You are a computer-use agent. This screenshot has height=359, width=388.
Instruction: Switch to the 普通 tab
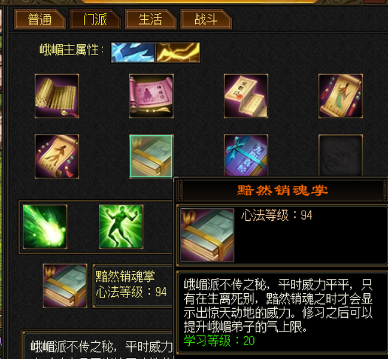click(40, 19)
